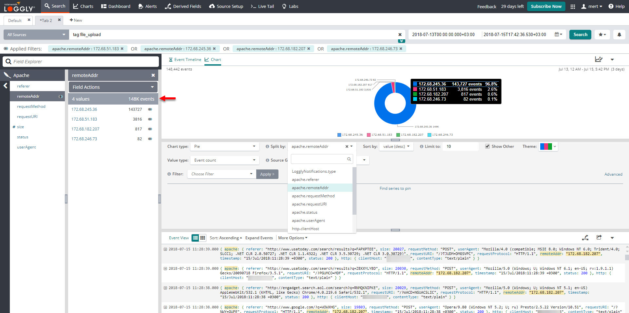Remove filter 172.68.245.36
The width and height of the screenshot is (629, 313).
tap(214, 49)
